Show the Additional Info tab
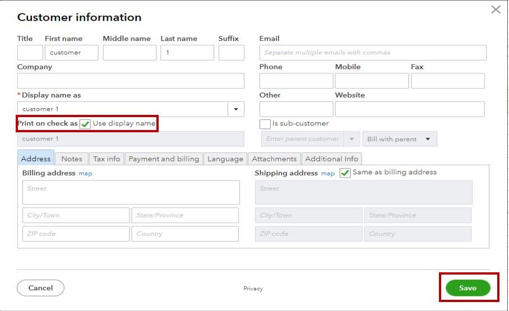The width and height of the screenshot is (509, 311). 331,159
